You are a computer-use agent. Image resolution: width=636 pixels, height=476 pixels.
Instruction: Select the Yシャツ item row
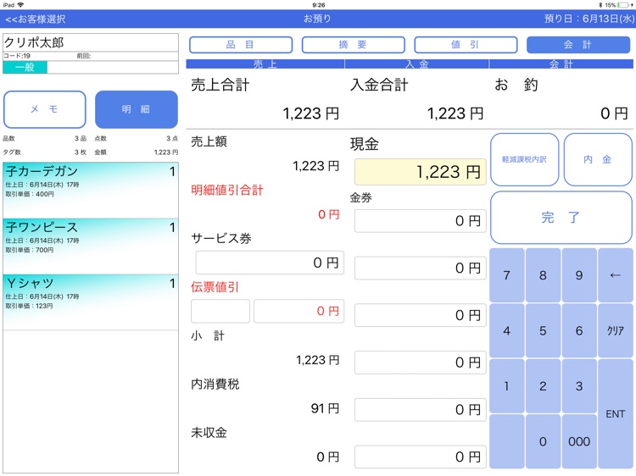(x=91, y=302)
